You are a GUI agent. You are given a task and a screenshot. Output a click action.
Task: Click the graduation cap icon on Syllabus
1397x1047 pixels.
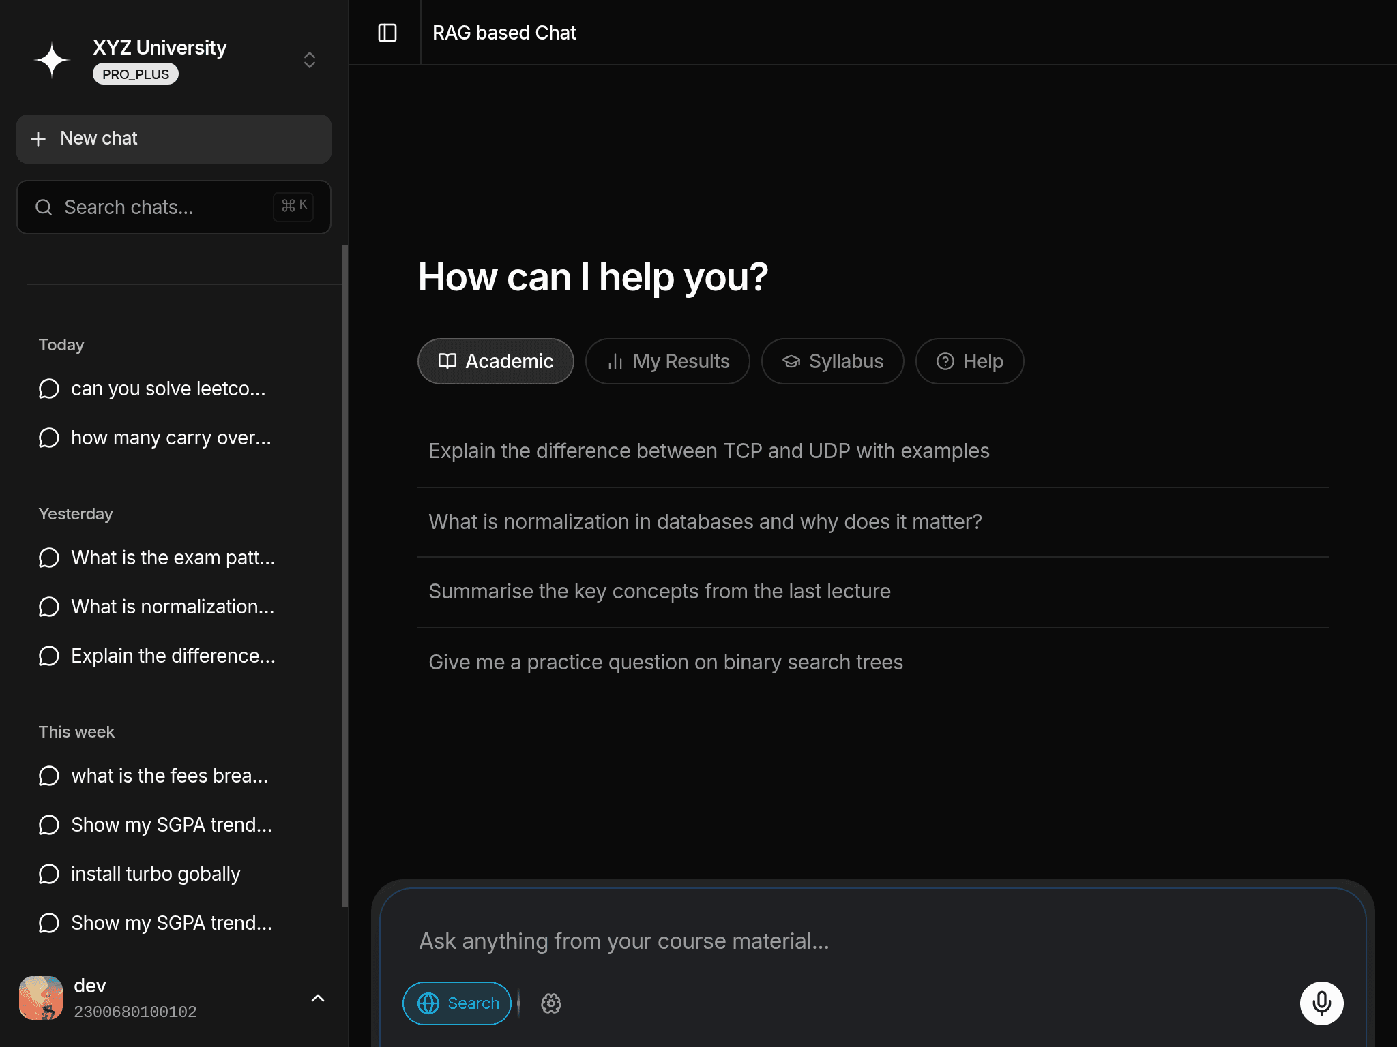coord(791,361)
